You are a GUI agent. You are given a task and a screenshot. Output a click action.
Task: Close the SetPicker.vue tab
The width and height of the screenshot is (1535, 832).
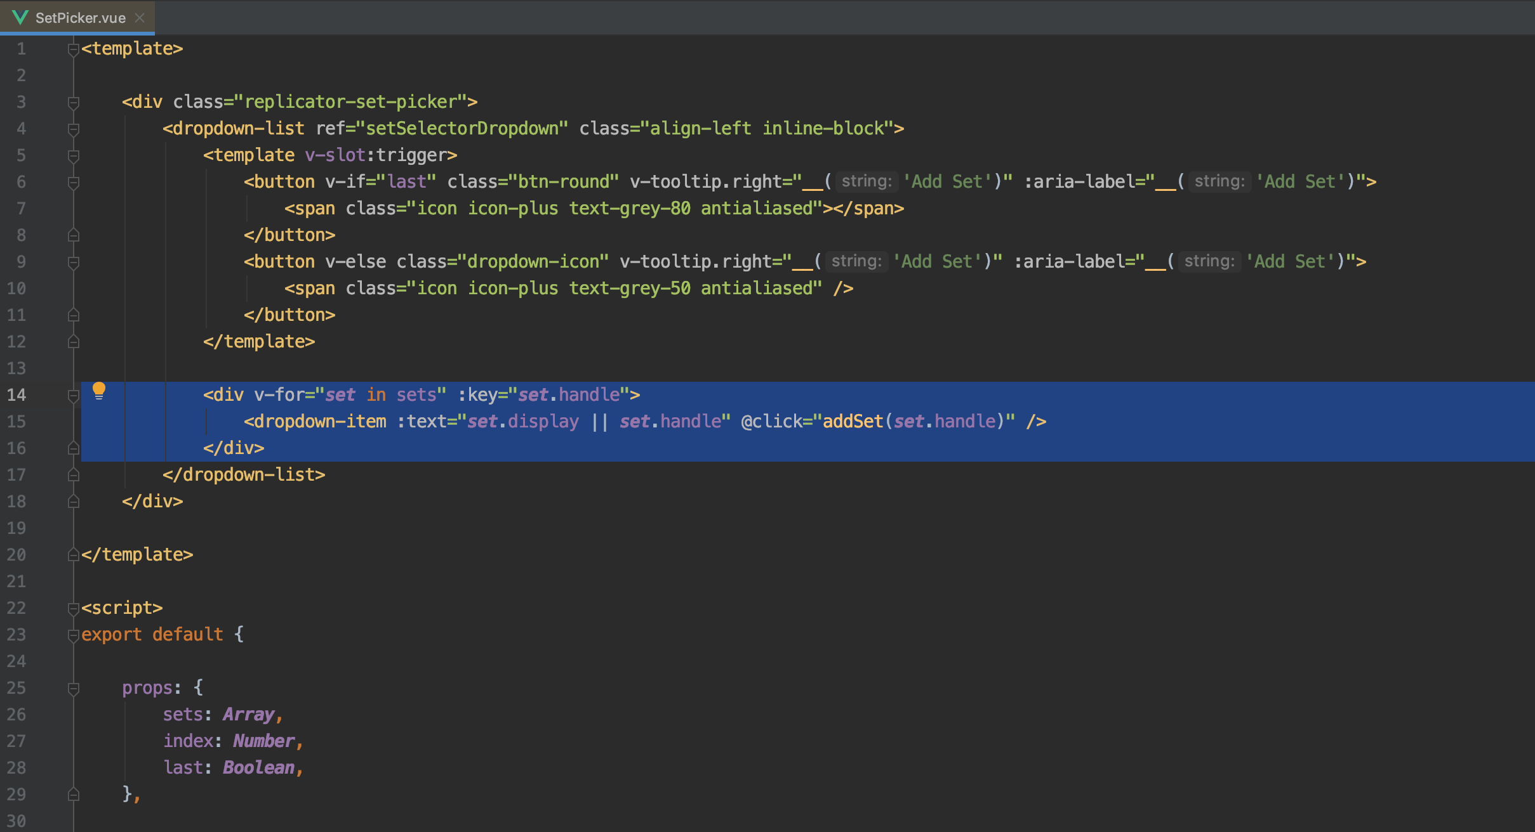140,17
